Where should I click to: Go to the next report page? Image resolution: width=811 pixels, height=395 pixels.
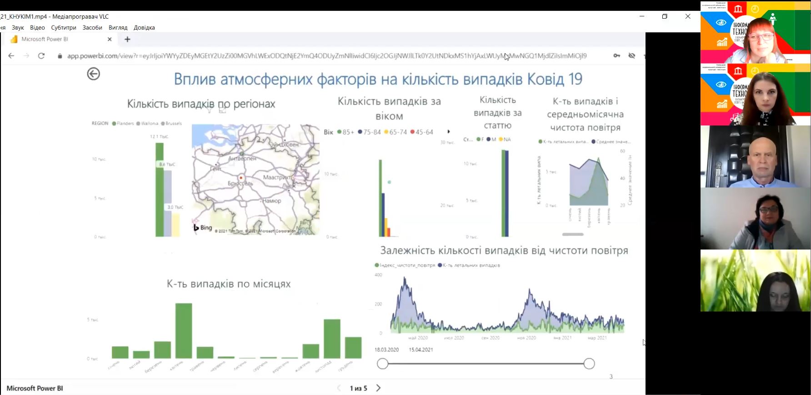pos(378,388)
